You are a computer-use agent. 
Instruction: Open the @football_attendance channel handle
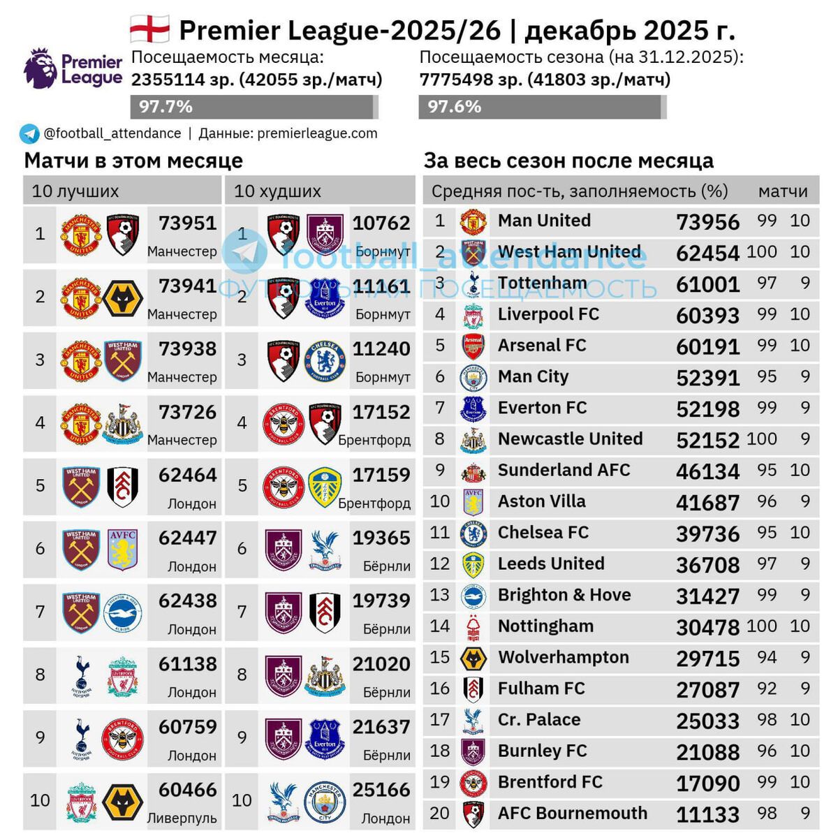point(112,133)
